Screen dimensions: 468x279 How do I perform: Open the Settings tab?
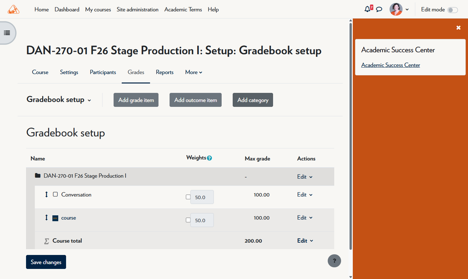pyautogui.click(x=69, y=72)
